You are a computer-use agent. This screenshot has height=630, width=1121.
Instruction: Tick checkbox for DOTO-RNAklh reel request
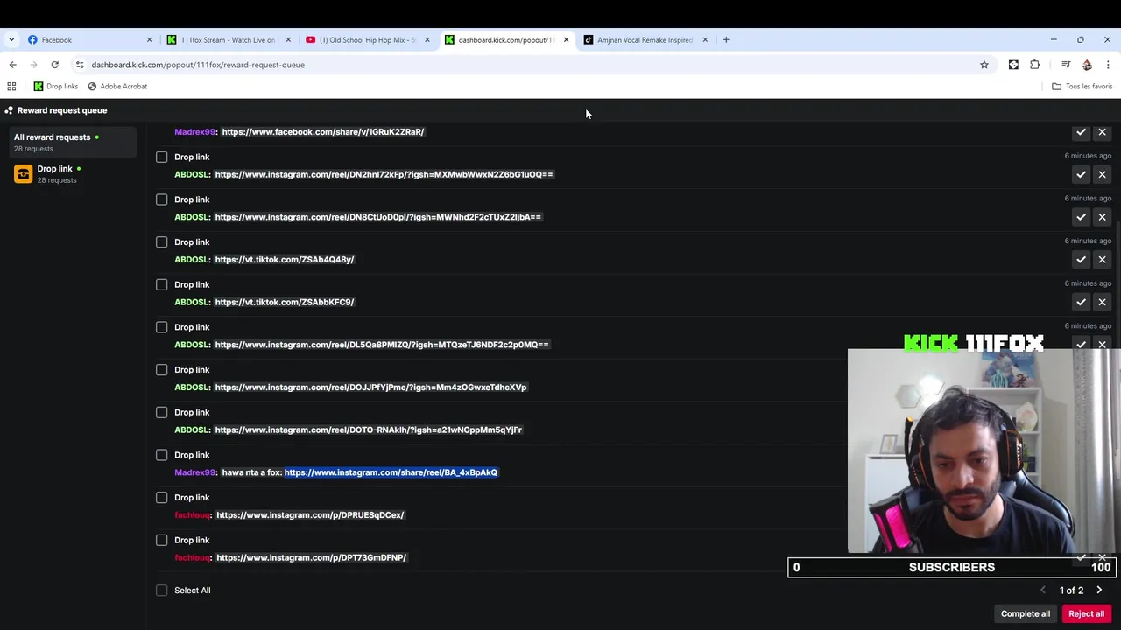(x=162, y=412)
